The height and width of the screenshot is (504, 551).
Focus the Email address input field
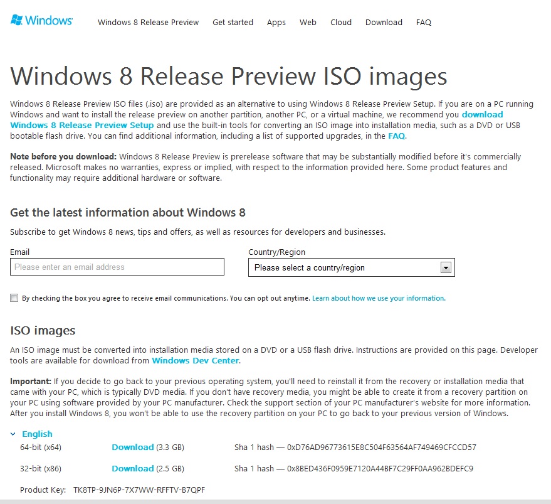click(117, 267)
